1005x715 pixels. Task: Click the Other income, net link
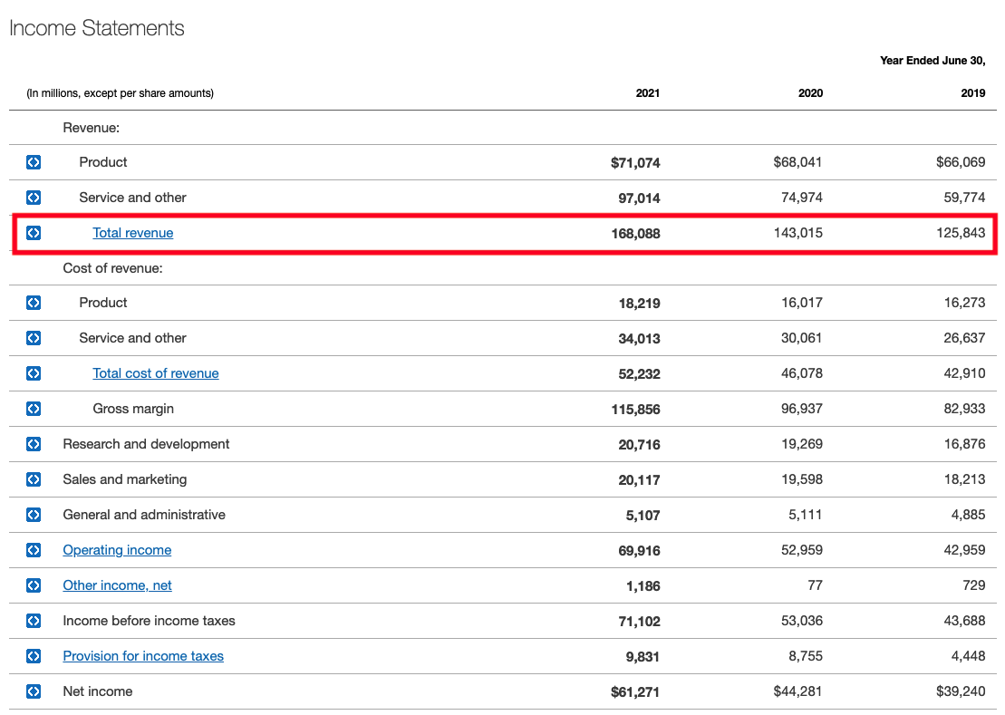(117, 585)
